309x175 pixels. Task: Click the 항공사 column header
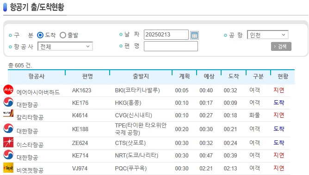click(x=37, y=76)
